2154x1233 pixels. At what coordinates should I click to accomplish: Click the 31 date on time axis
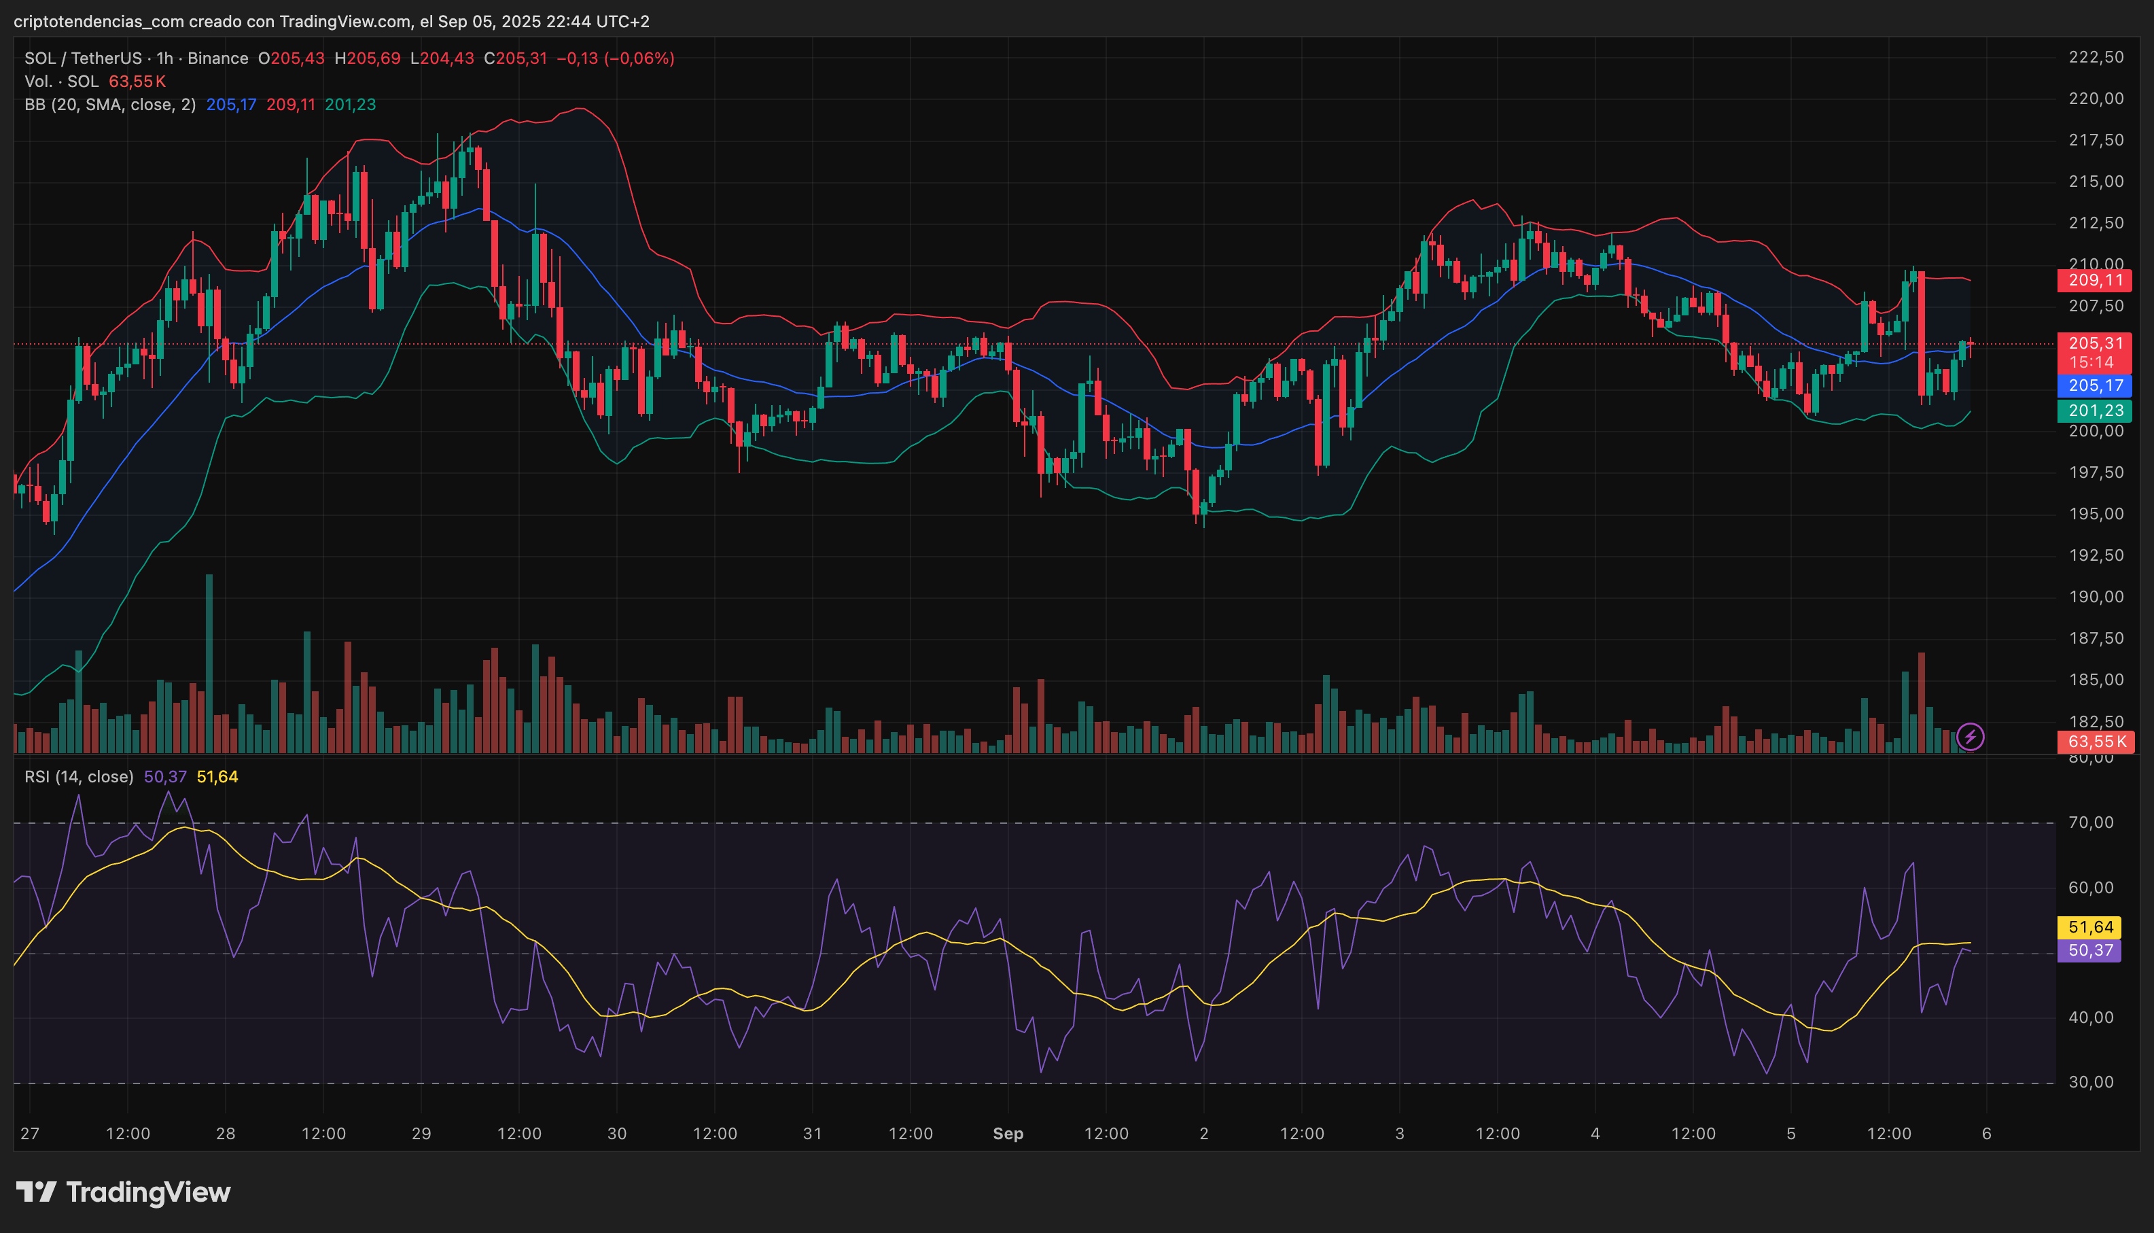(x=813, y=1133)
